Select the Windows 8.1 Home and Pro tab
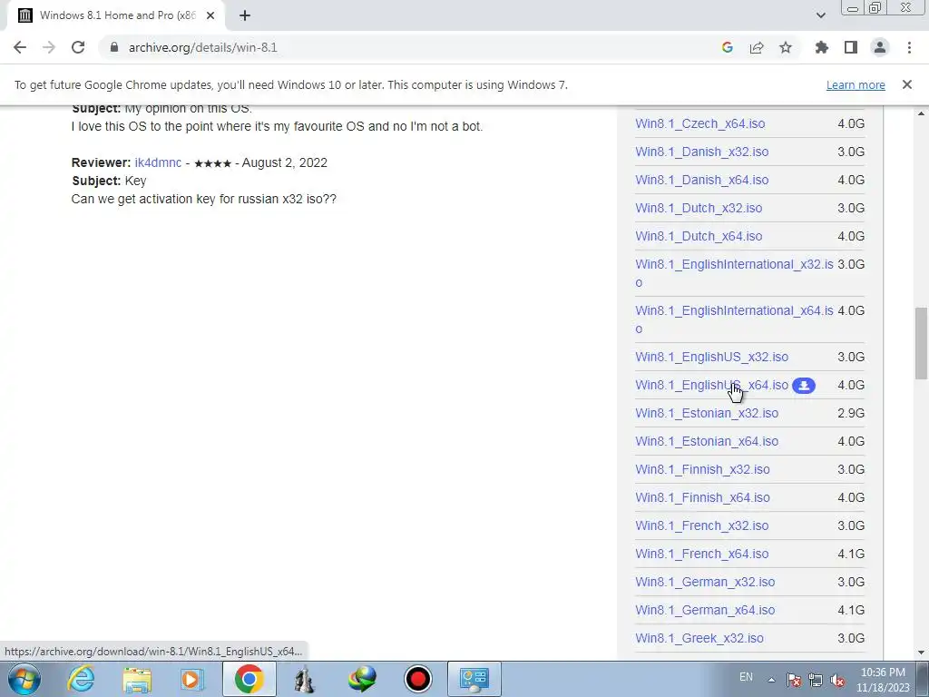The image size is (929, 697). (x=115, y=15)
